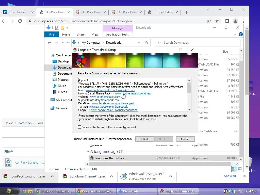Accept the License Agreement checkbox

pyautogui.click(x=79, y=127)
